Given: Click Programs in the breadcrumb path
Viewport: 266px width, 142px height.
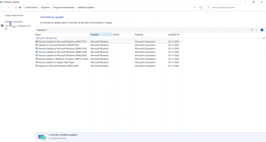Looking at the screenshot, I should (45, 7).
